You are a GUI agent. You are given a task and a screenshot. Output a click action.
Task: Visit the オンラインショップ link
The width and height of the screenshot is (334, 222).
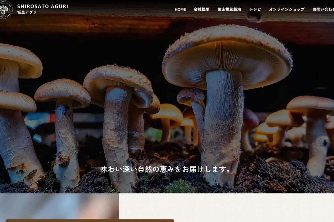[x=287, y=9]
